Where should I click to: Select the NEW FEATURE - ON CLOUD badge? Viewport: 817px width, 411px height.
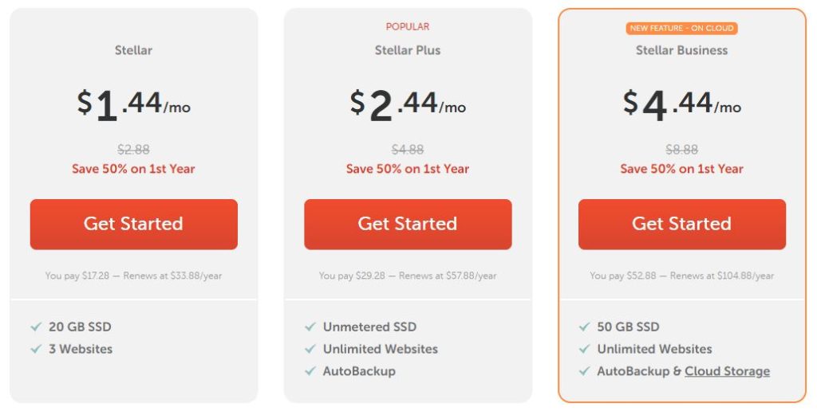click(681, 28)
